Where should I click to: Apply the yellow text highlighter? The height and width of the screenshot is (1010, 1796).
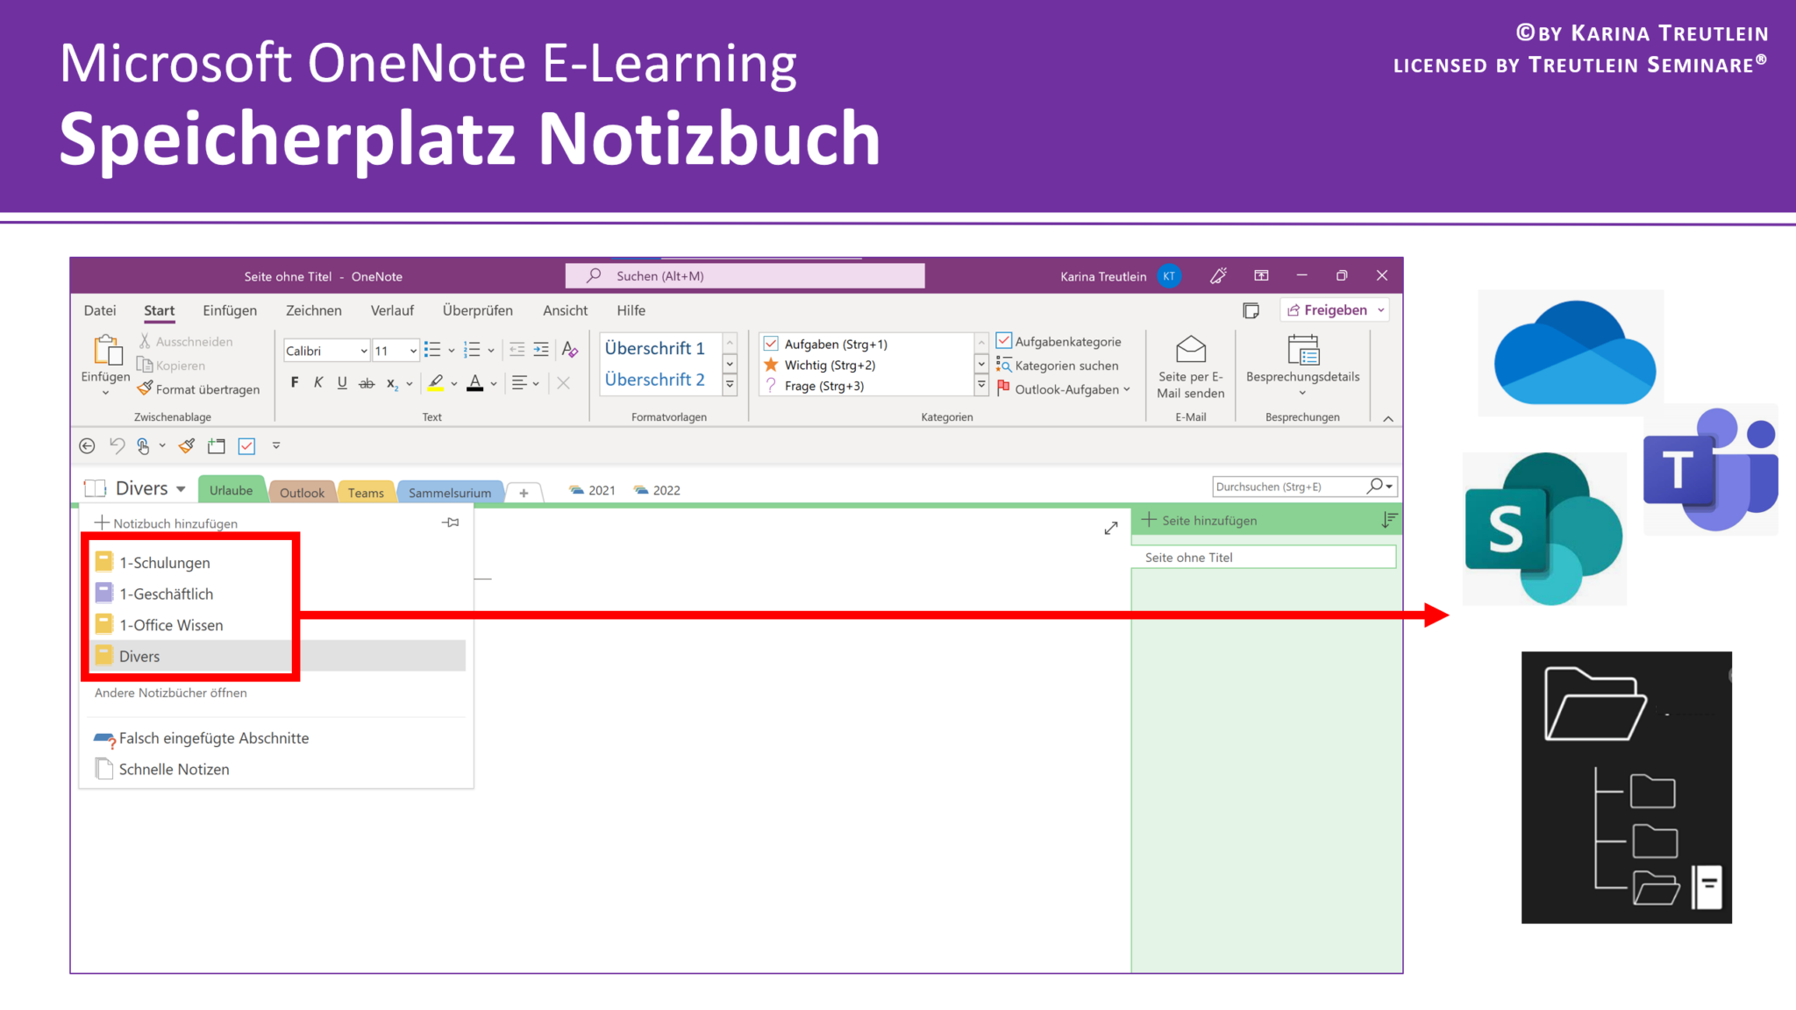(x=437, y=382)
